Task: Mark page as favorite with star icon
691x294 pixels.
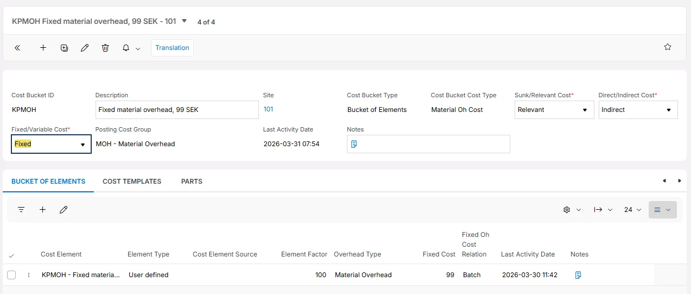Action: coord(668,47)
